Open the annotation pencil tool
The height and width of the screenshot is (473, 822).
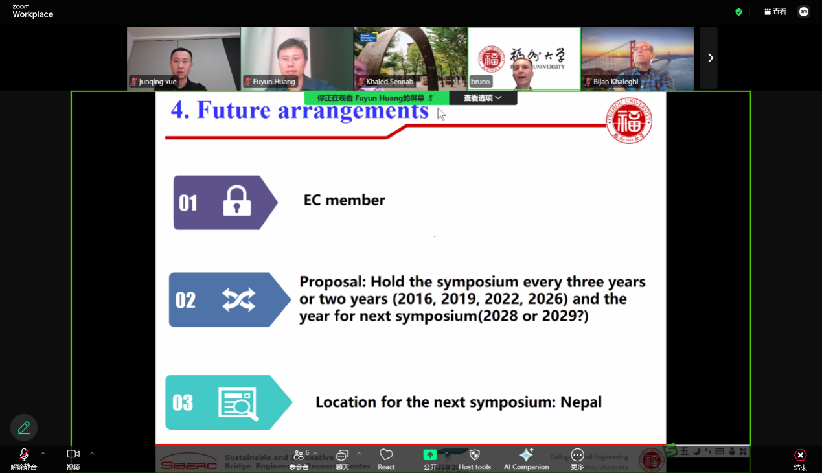tap(24, 428)
